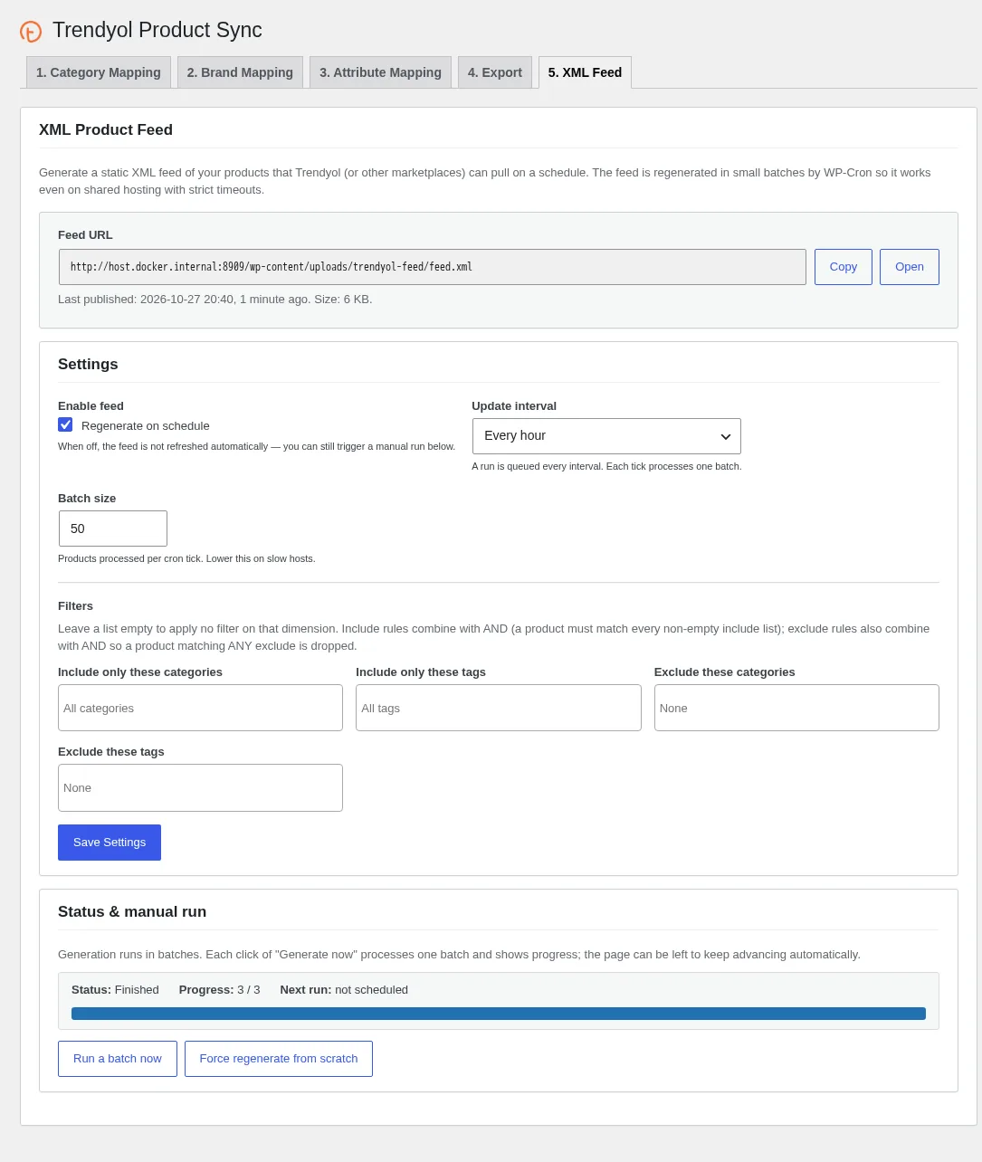Open the Include only these tags selector

499,708
